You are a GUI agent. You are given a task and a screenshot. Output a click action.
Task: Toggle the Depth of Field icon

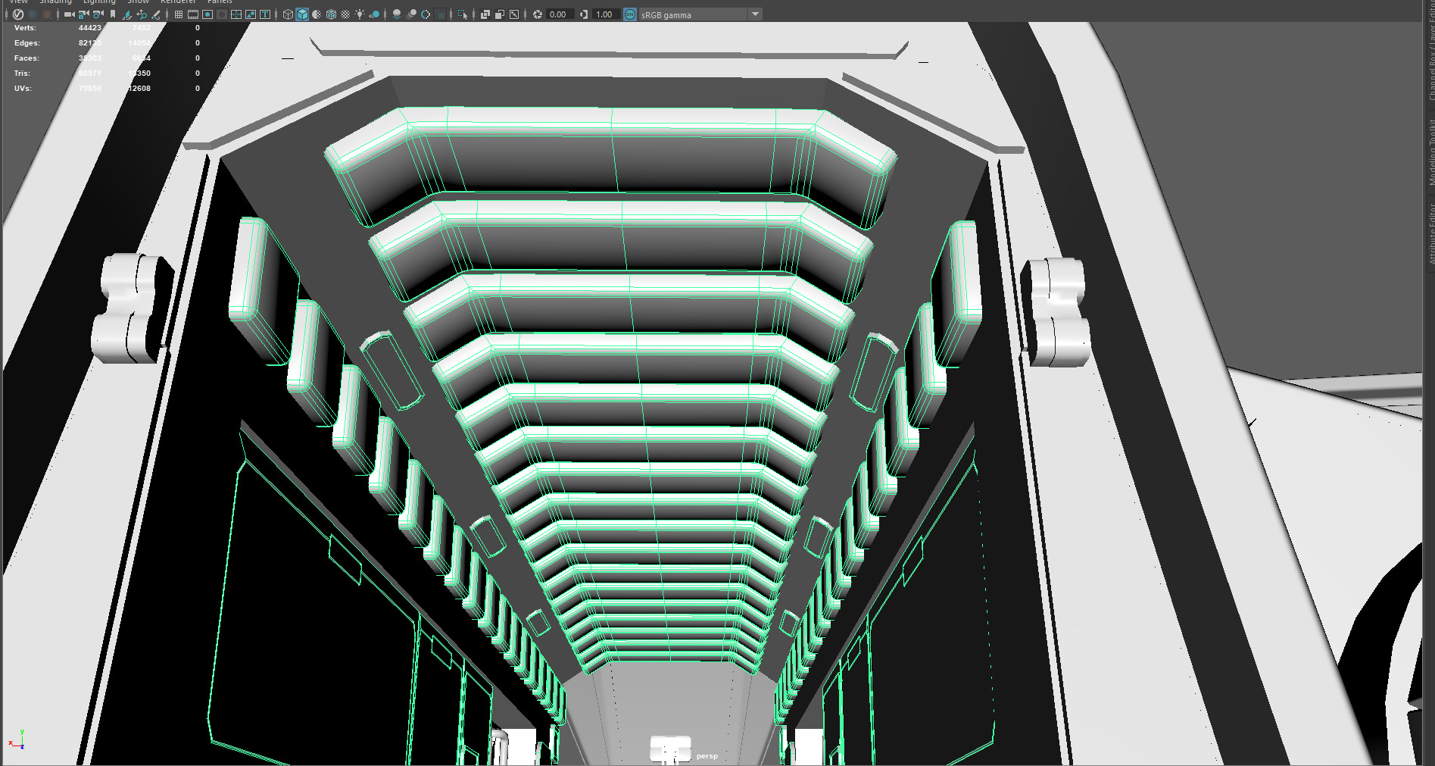(440, 14)
